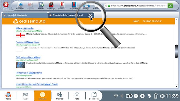Open Università degli Studi di Milano link
The width and height of the screenshot is (180, 101).
tap(37, 84)
